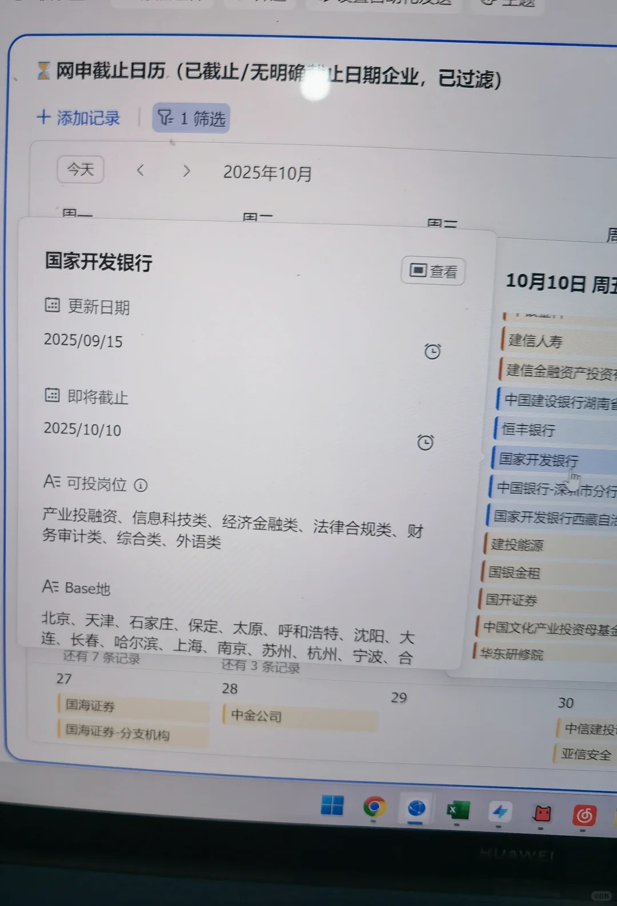Expand 还有 3 条记录 link

pos(261,666)
